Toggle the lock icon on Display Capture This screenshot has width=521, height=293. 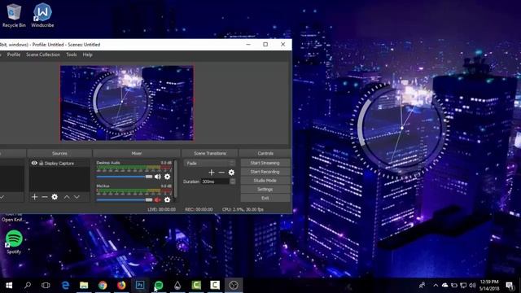42,163
